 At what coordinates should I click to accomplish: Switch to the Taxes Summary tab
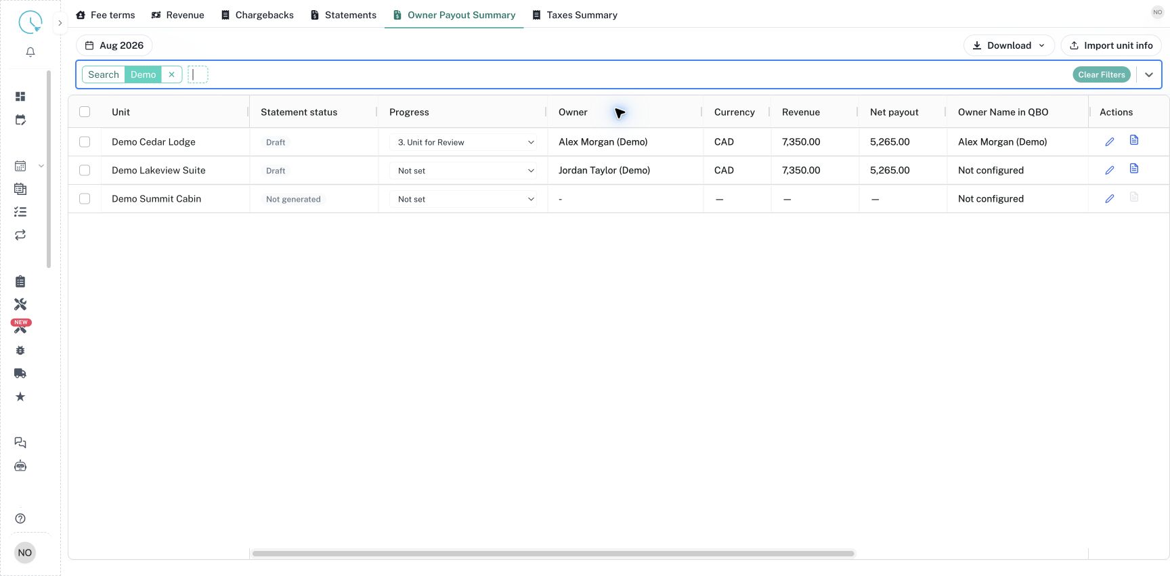coord(575,15)
